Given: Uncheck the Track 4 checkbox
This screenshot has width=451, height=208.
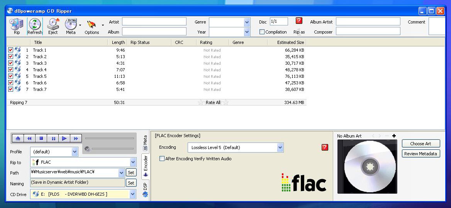Looking at the screenshot, I should (11, 70).
